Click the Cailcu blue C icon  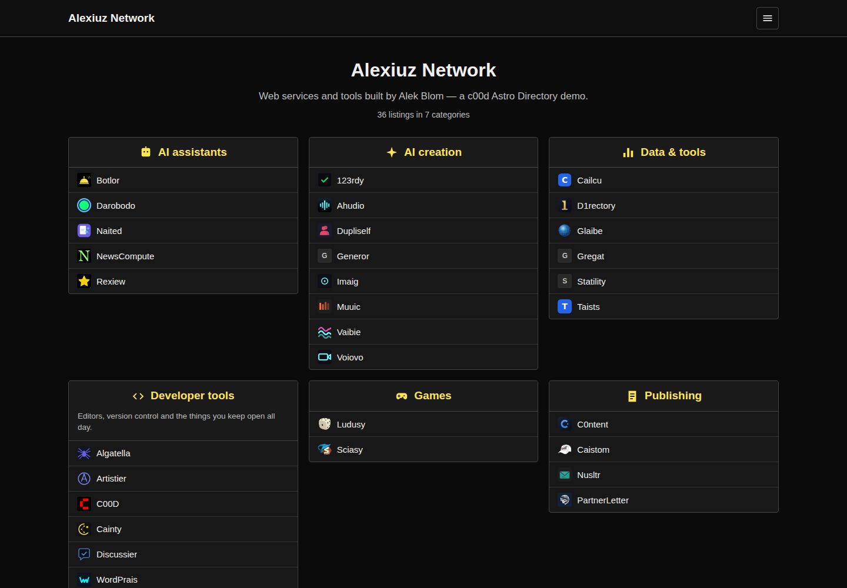(x=565, y=180)
